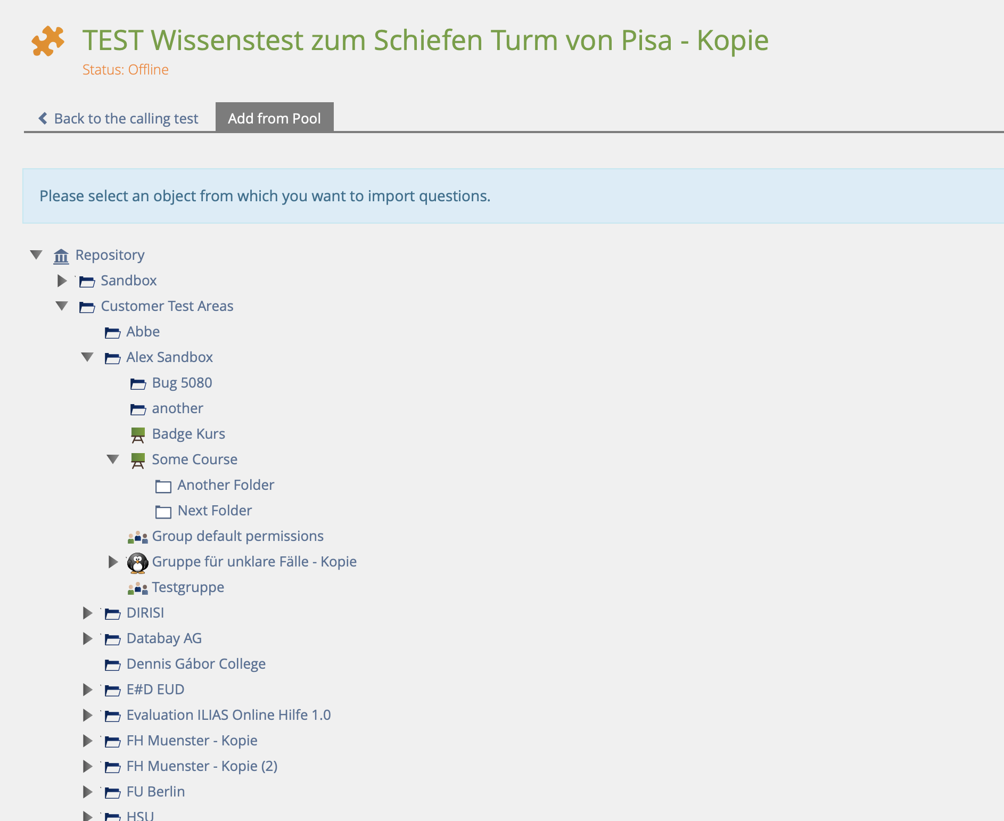1004x821 pixels.
Task: Select Dennis Gábor College in tree
Action: pyautogui.click(x=196, y=664)
